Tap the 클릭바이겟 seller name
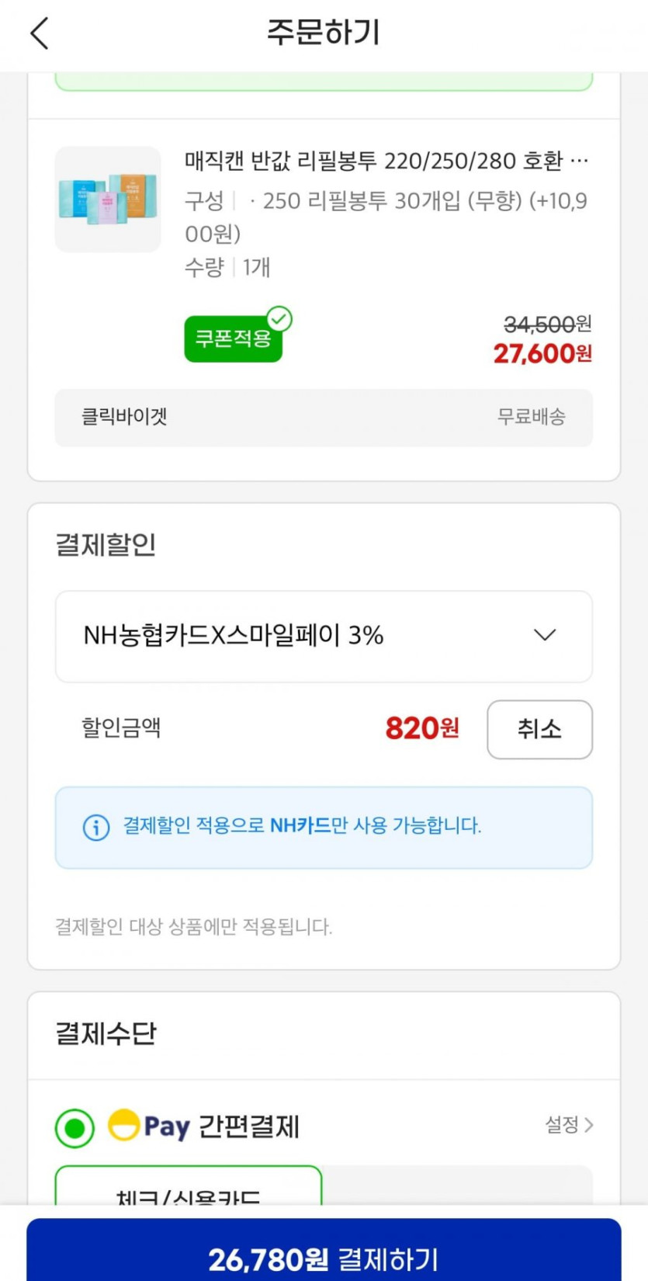Viewport: 648px width, 1281px height. (x=124, y=417)
